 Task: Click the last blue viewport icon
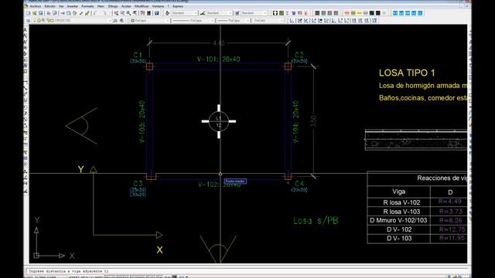420,13
